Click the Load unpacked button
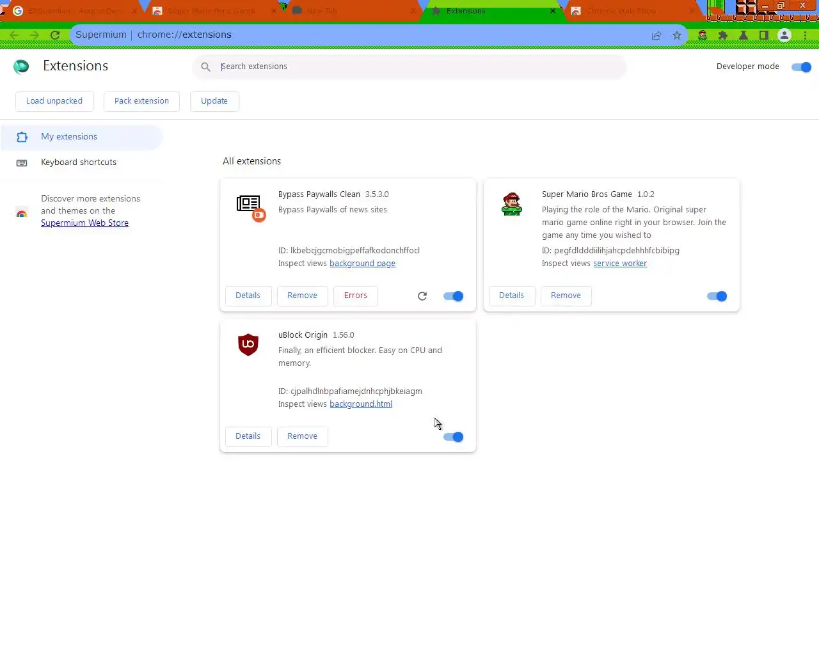Image resolution: width=819 pixels, height=655 pixels. pyautogui.click(x=54, y=101)
